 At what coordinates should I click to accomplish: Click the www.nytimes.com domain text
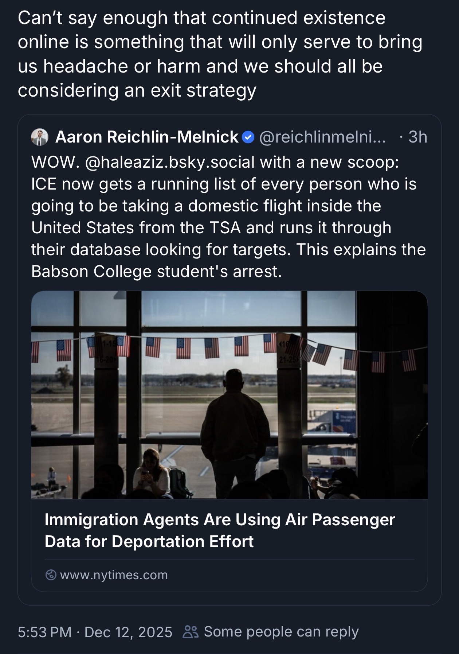(114, 575)
